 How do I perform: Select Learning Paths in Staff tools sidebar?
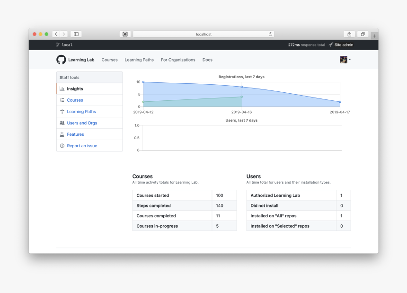89,112
